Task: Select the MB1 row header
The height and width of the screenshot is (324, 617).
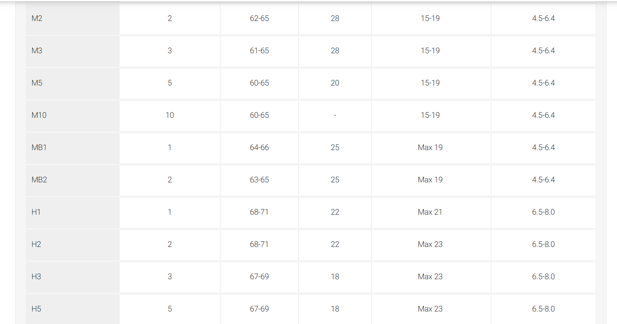Action: pos(73,148)
